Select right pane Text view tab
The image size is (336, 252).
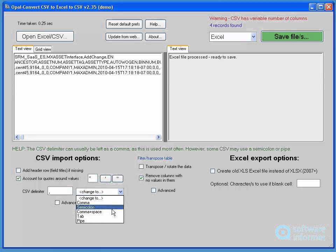[x=178, y=49]
